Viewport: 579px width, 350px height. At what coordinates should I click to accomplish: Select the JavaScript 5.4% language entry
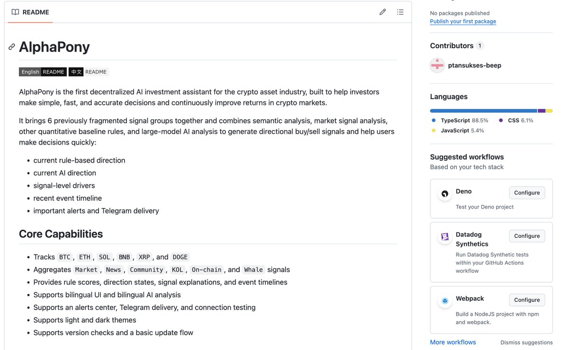pyautogui.click(x=457, y=130)
